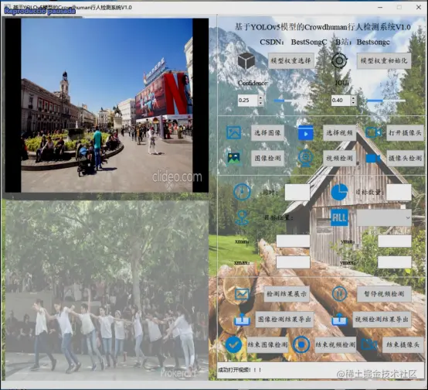
Task: Click the camcorder icon beside 摄像头检测
Action: pos(373,159)
